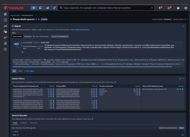The height and width of the screenshot is (137, 190).
Task: Click the Export button
Action: (x=181, y=128)
